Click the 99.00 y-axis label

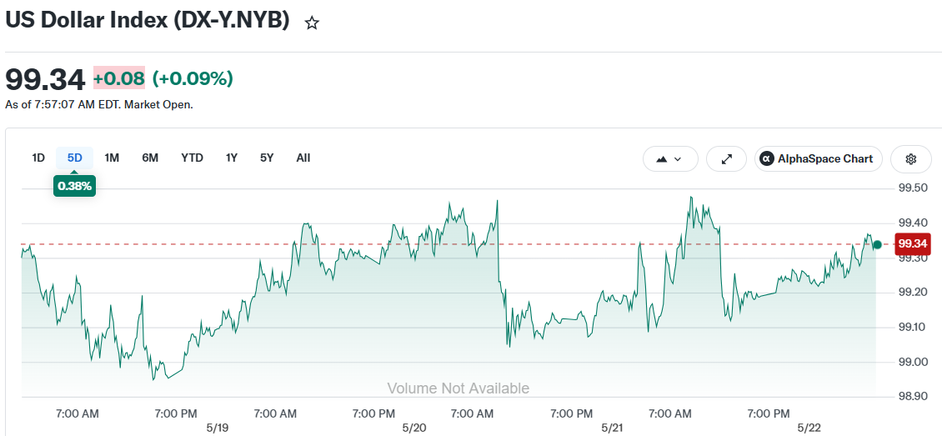913,362
